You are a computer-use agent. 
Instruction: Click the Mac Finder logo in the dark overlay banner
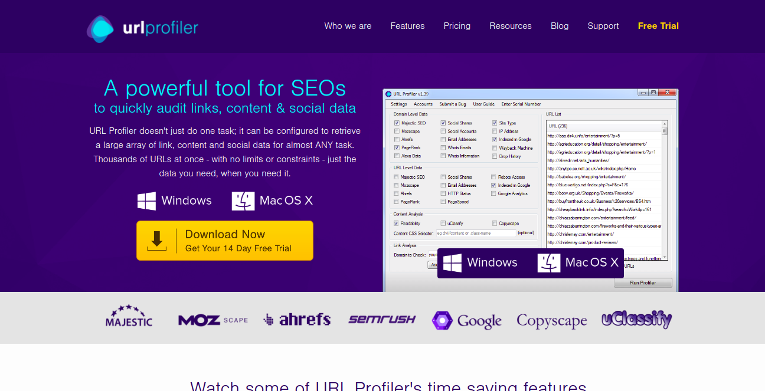point(549,262)
